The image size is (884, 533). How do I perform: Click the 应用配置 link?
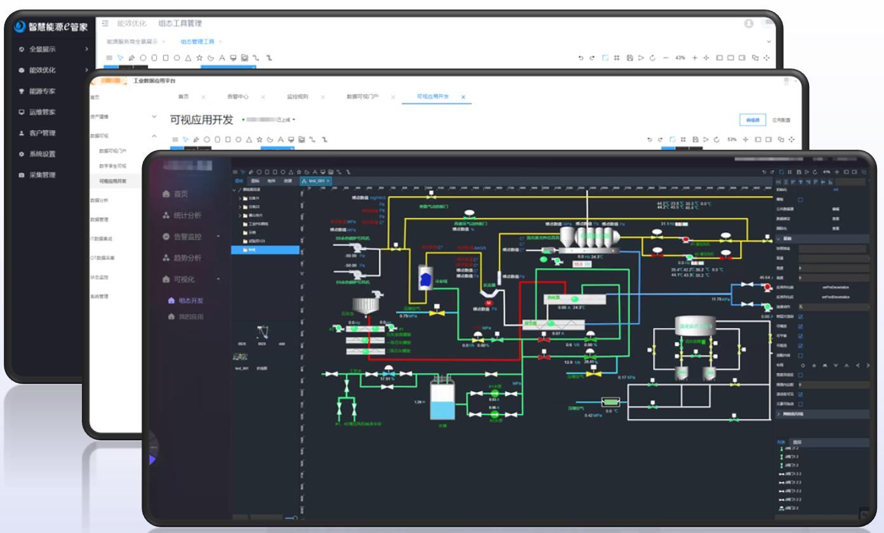point(781,120)
